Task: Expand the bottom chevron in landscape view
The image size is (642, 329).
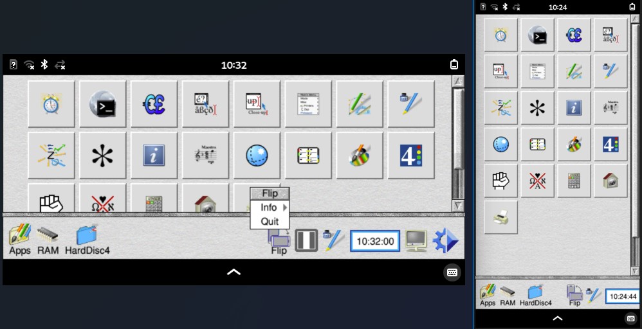Action: click(x=234, y=272)
